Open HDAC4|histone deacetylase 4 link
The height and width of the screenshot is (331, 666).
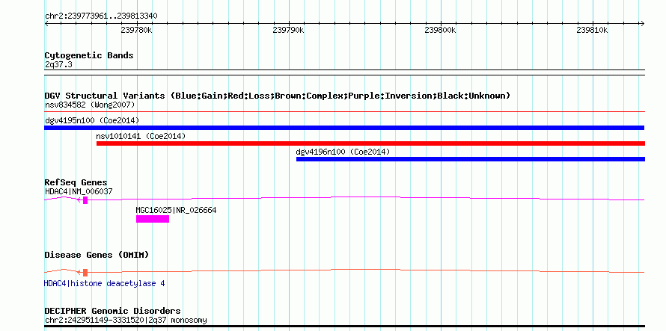(105, 283)
